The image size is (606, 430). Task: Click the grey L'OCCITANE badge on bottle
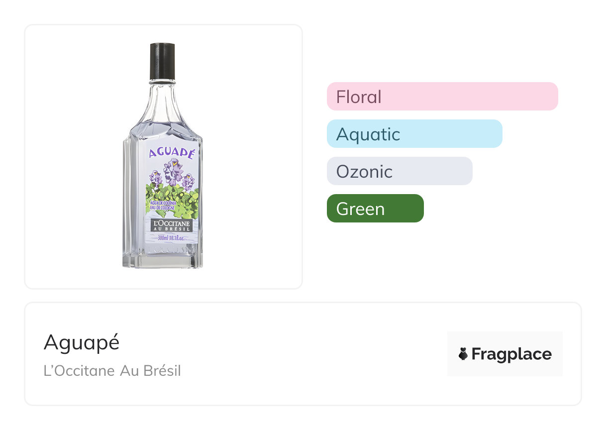pyautogui.click(x=171, y=225)
